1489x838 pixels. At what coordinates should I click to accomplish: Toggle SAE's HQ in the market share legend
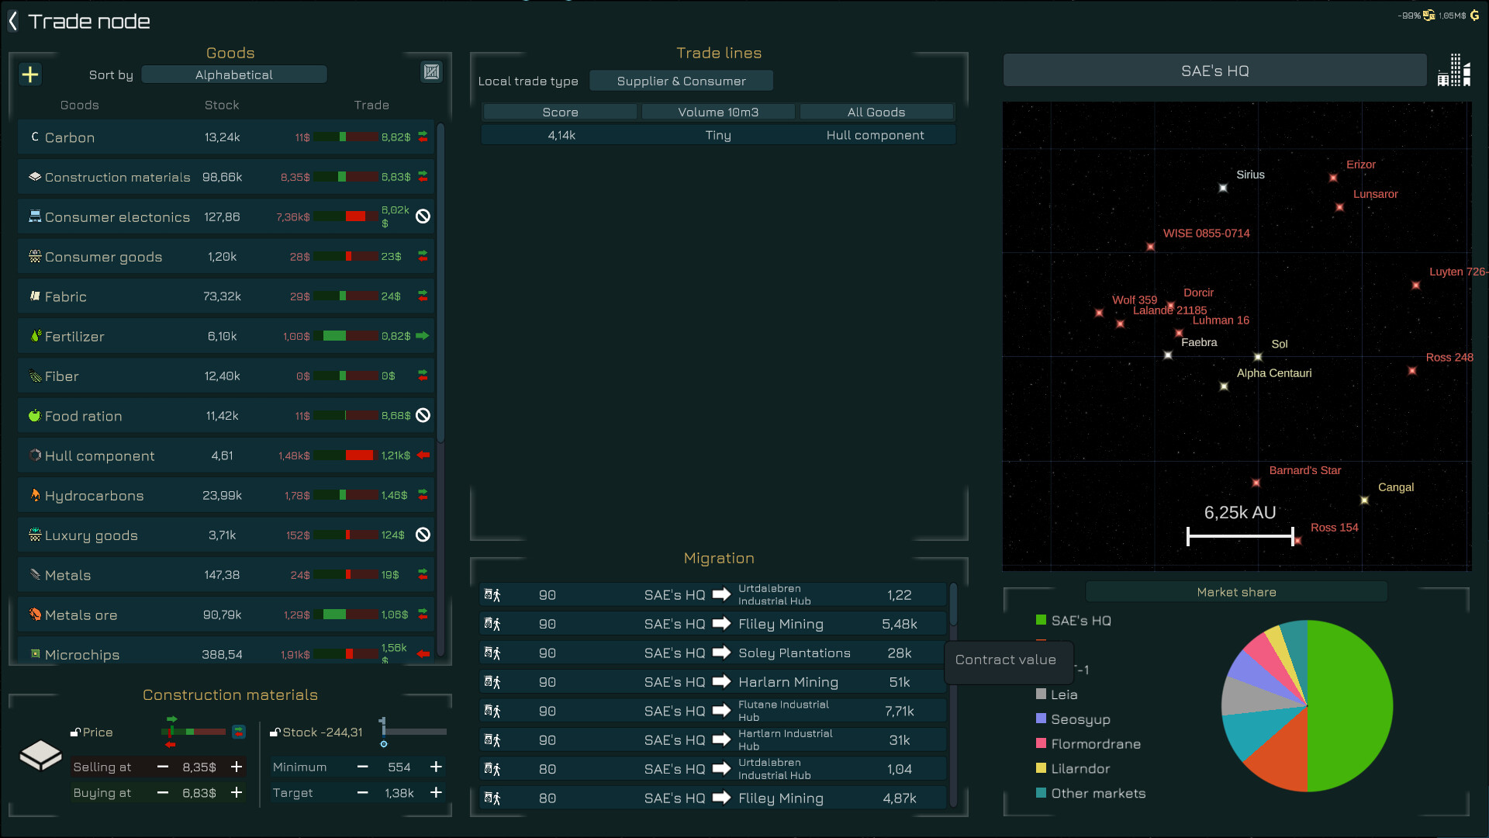coord(1041,620)
